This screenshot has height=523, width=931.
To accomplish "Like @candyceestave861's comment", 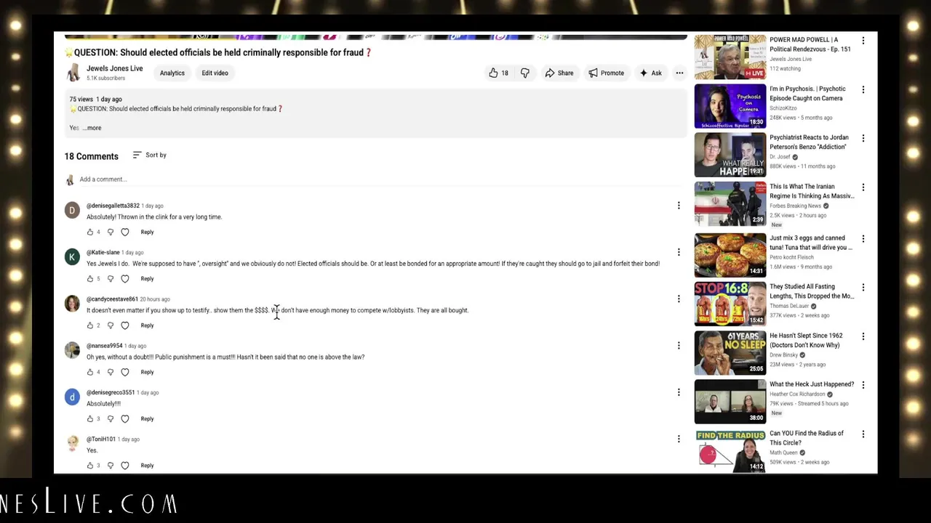I will coord(90,325).
